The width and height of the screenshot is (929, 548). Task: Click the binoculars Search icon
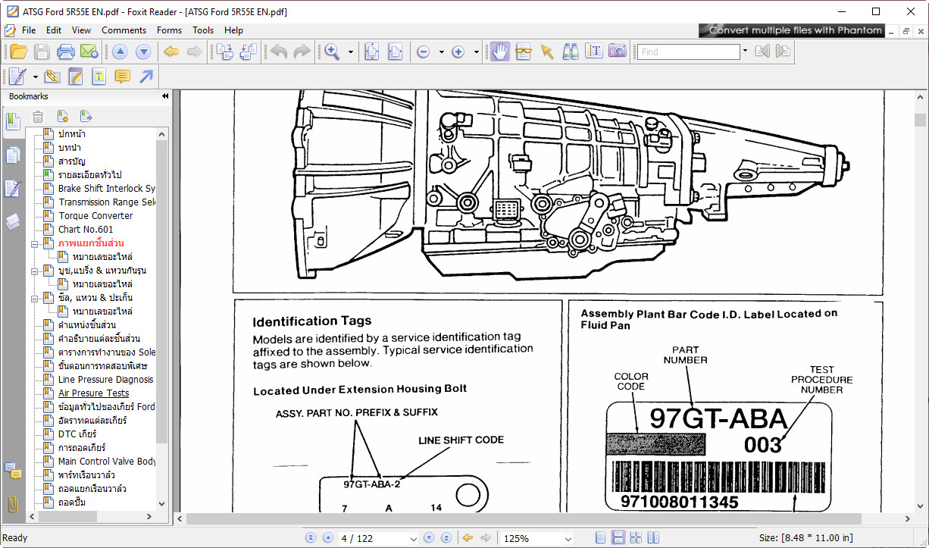click(x=571, y=52)
